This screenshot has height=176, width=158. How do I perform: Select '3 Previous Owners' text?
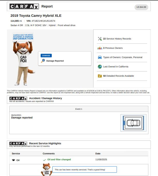pyautogui.click(x=113, y=48)
